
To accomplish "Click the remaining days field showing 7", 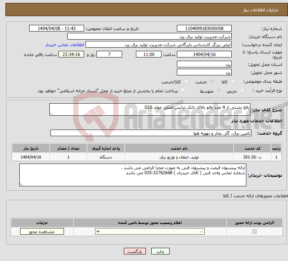I will [109, 54].
